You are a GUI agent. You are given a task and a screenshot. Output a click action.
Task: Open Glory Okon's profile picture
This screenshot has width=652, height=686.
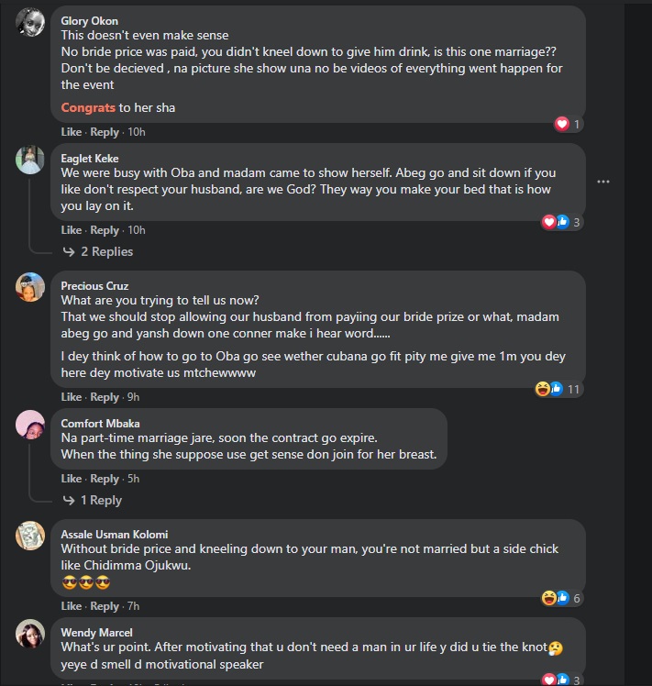[30, 21]
